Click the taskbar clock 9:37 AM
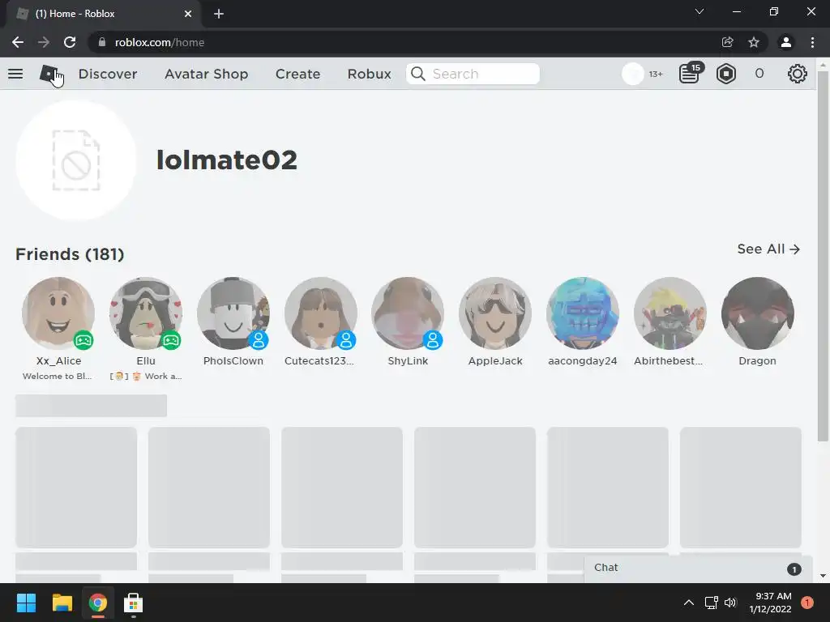830x622 pixels. pos(772,596)
